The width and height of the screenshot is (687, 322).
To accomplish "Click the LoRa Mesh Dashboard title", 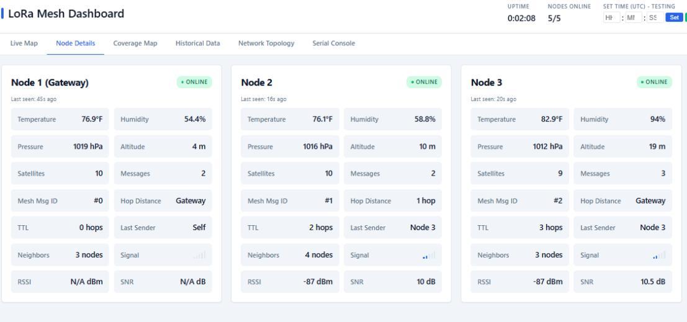I will (66, 14).
